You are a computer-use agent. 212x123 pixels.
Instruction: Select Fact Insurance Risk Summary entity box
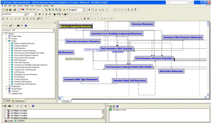click(x=117, y=48)
